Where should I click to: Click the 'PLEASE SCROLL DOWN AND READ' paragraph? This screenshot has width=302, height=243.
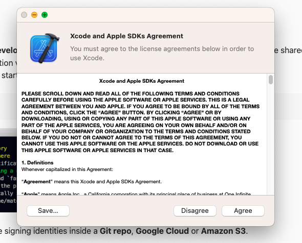(140, 122)
